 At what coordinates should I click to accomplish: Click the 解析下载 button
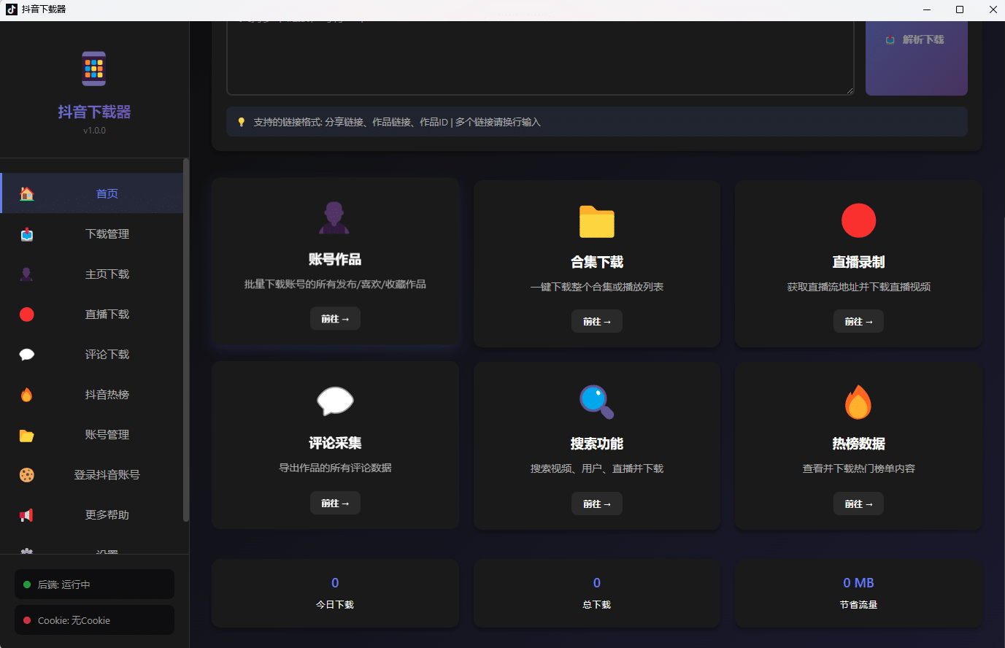916,40
